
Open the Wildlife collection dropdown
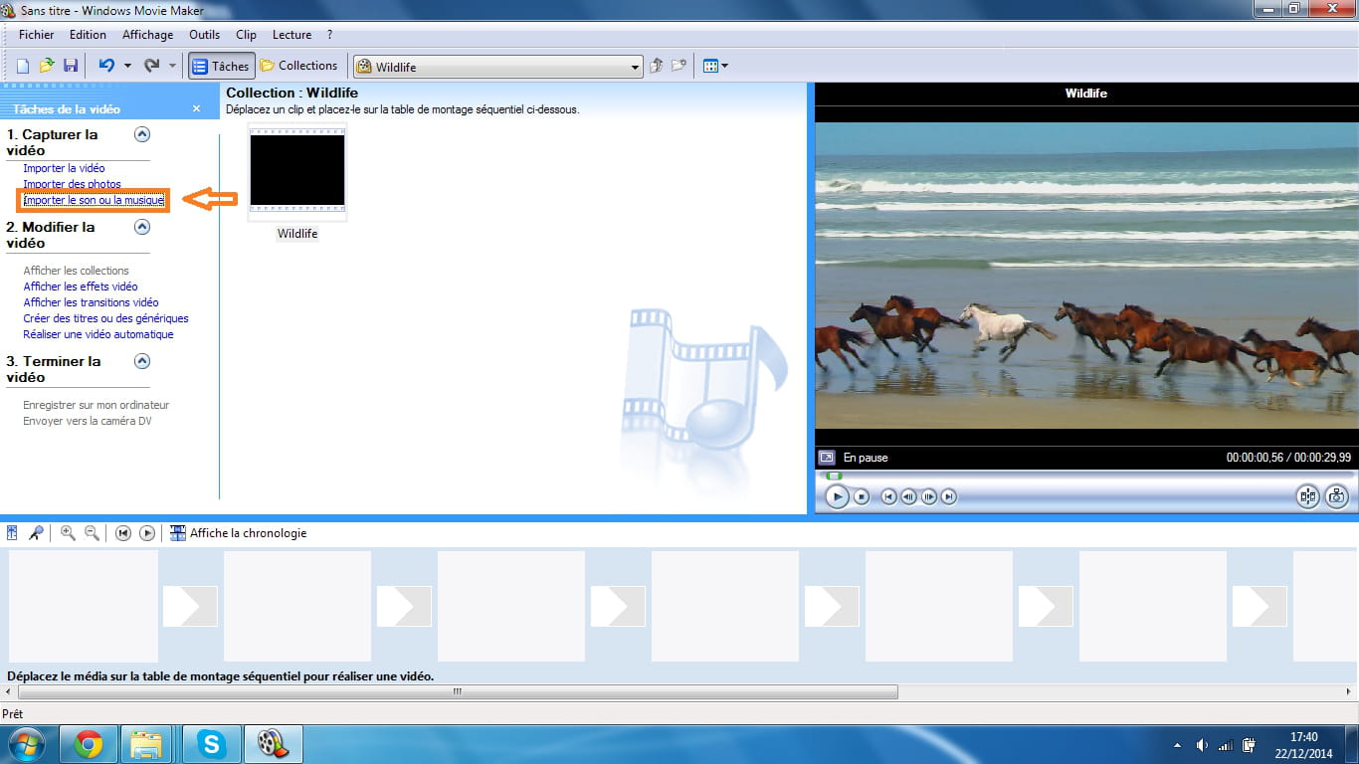point(636,67)
